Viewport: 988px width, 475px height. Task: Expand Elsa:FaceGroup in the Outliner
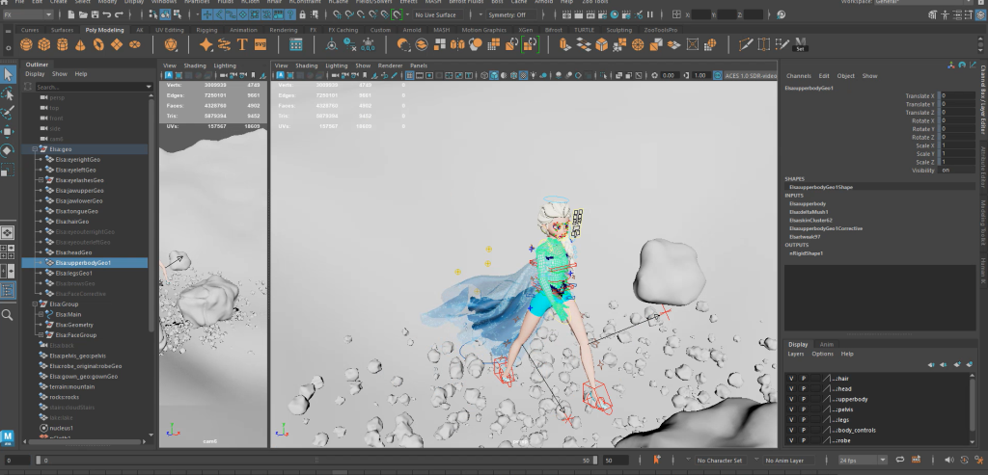[x=41, y=334]
